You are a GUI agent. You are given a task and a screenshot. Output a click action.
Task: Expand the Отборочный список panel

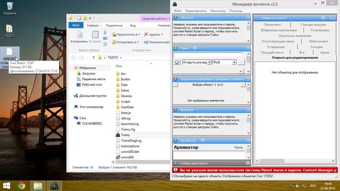tap(248, 163)
